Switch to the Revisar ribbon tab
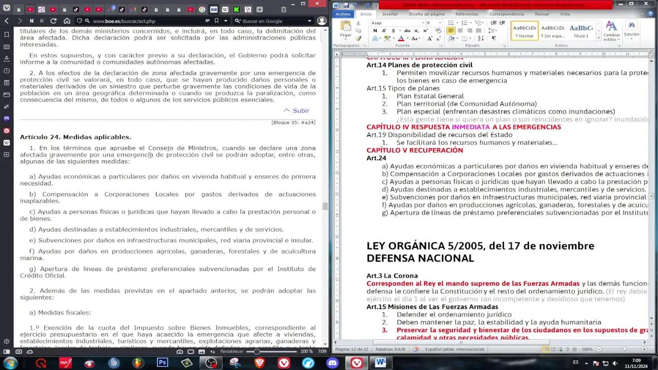 (x=542, y=14)
